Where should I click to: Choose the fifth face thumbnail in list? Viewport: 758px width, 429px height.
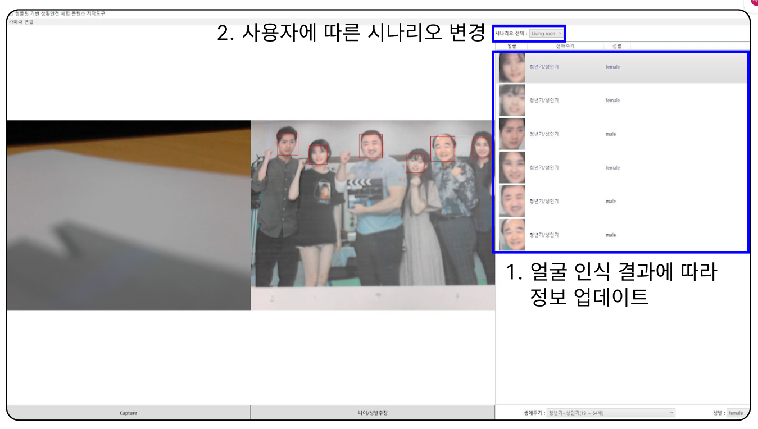pyautogui.click(x=511, y=202)
